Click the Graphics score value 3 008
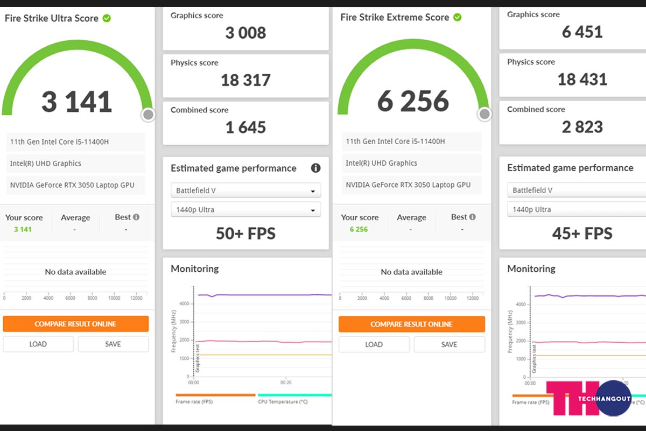646x431 pixels. (246, 33)
